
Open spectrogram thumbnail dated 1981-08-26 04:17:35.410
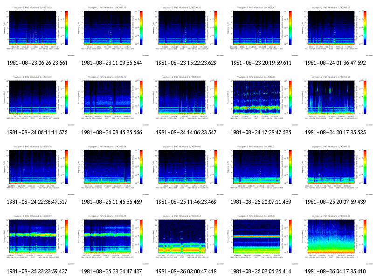pyautogui.click(x=336, y=239)
